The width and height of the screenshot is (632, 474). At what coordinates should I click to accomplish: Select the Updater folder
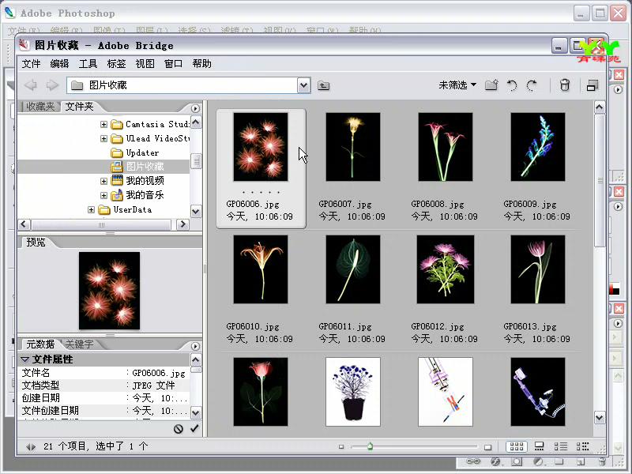click(142, 152)
